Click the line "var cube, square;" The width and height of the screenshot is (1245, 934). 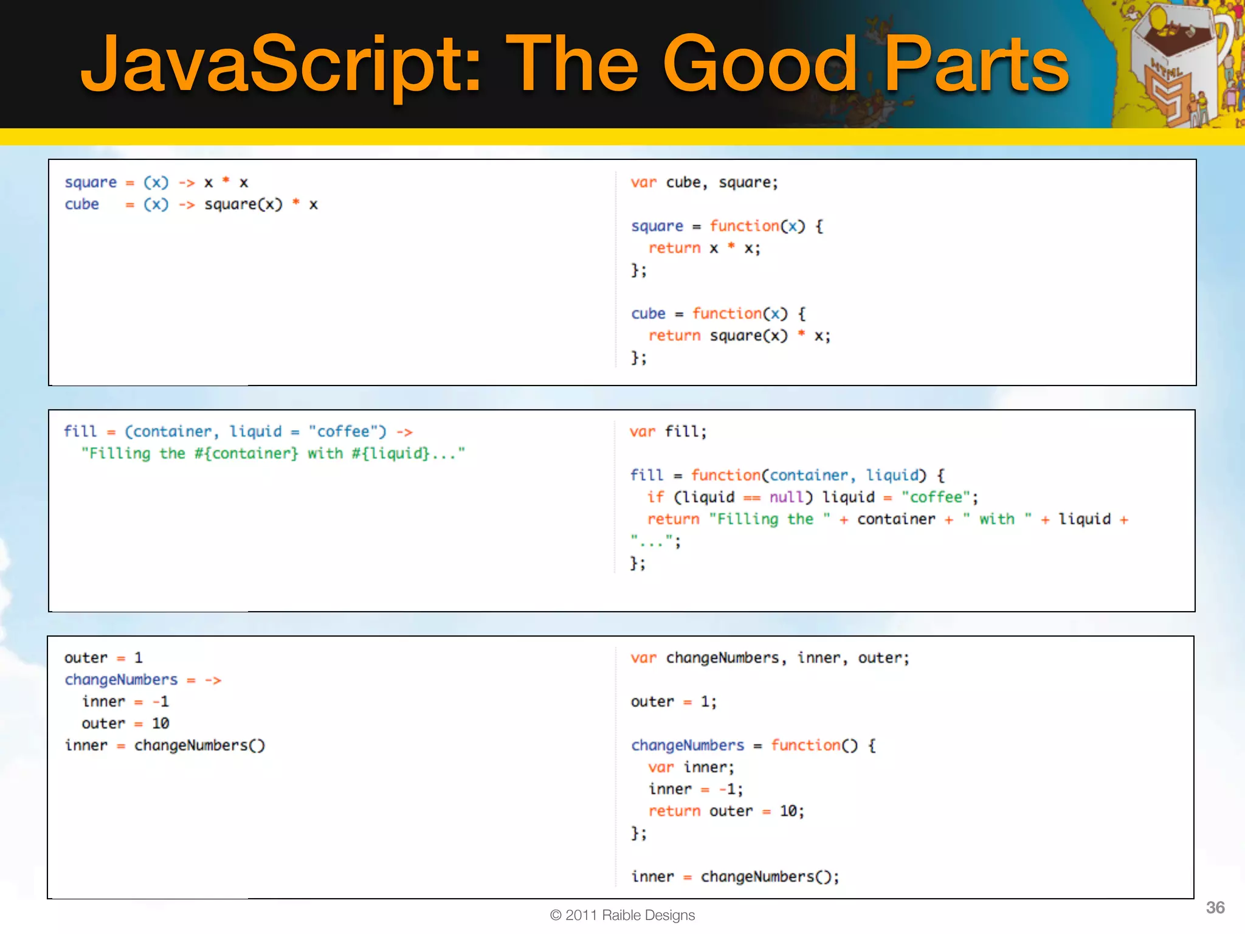click(704, 182)
